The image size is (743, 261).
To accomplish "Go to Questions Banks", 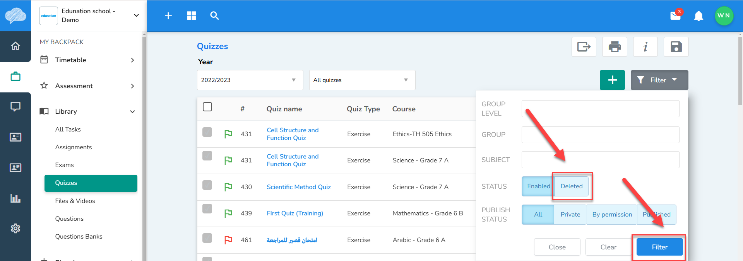I will pos(79,237).
